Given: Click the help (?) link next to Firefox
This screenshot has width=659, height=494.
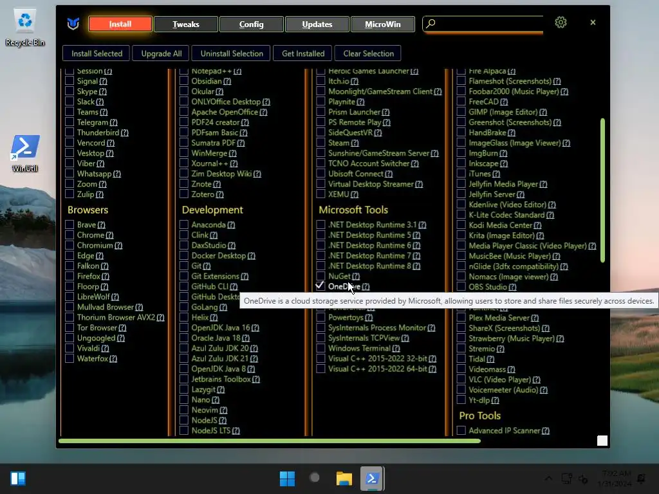Looking at the screenshot, I should tap(105, 277).
